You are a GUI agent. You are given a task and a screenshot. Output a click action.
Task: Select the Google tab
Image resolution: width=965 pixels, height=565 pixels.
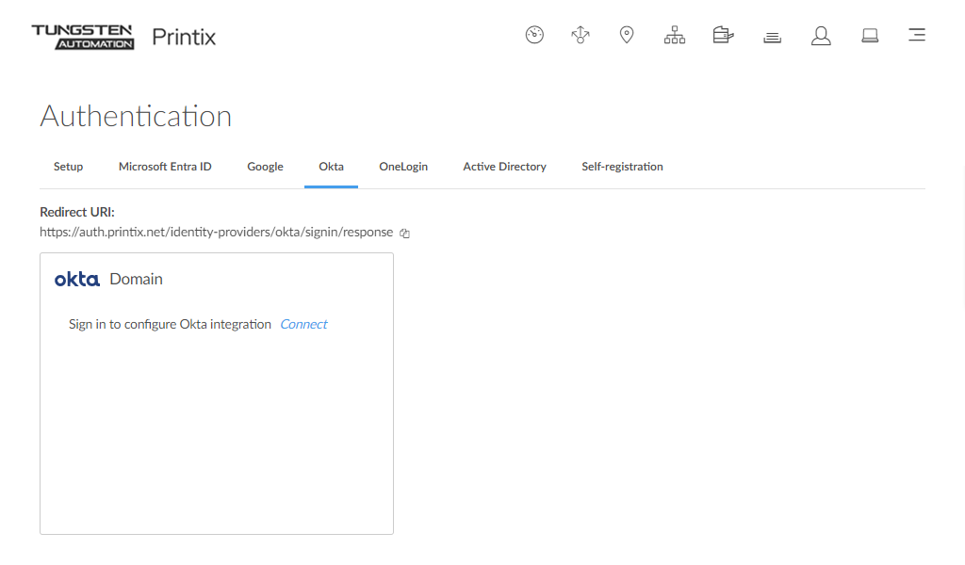pos(265,167)
